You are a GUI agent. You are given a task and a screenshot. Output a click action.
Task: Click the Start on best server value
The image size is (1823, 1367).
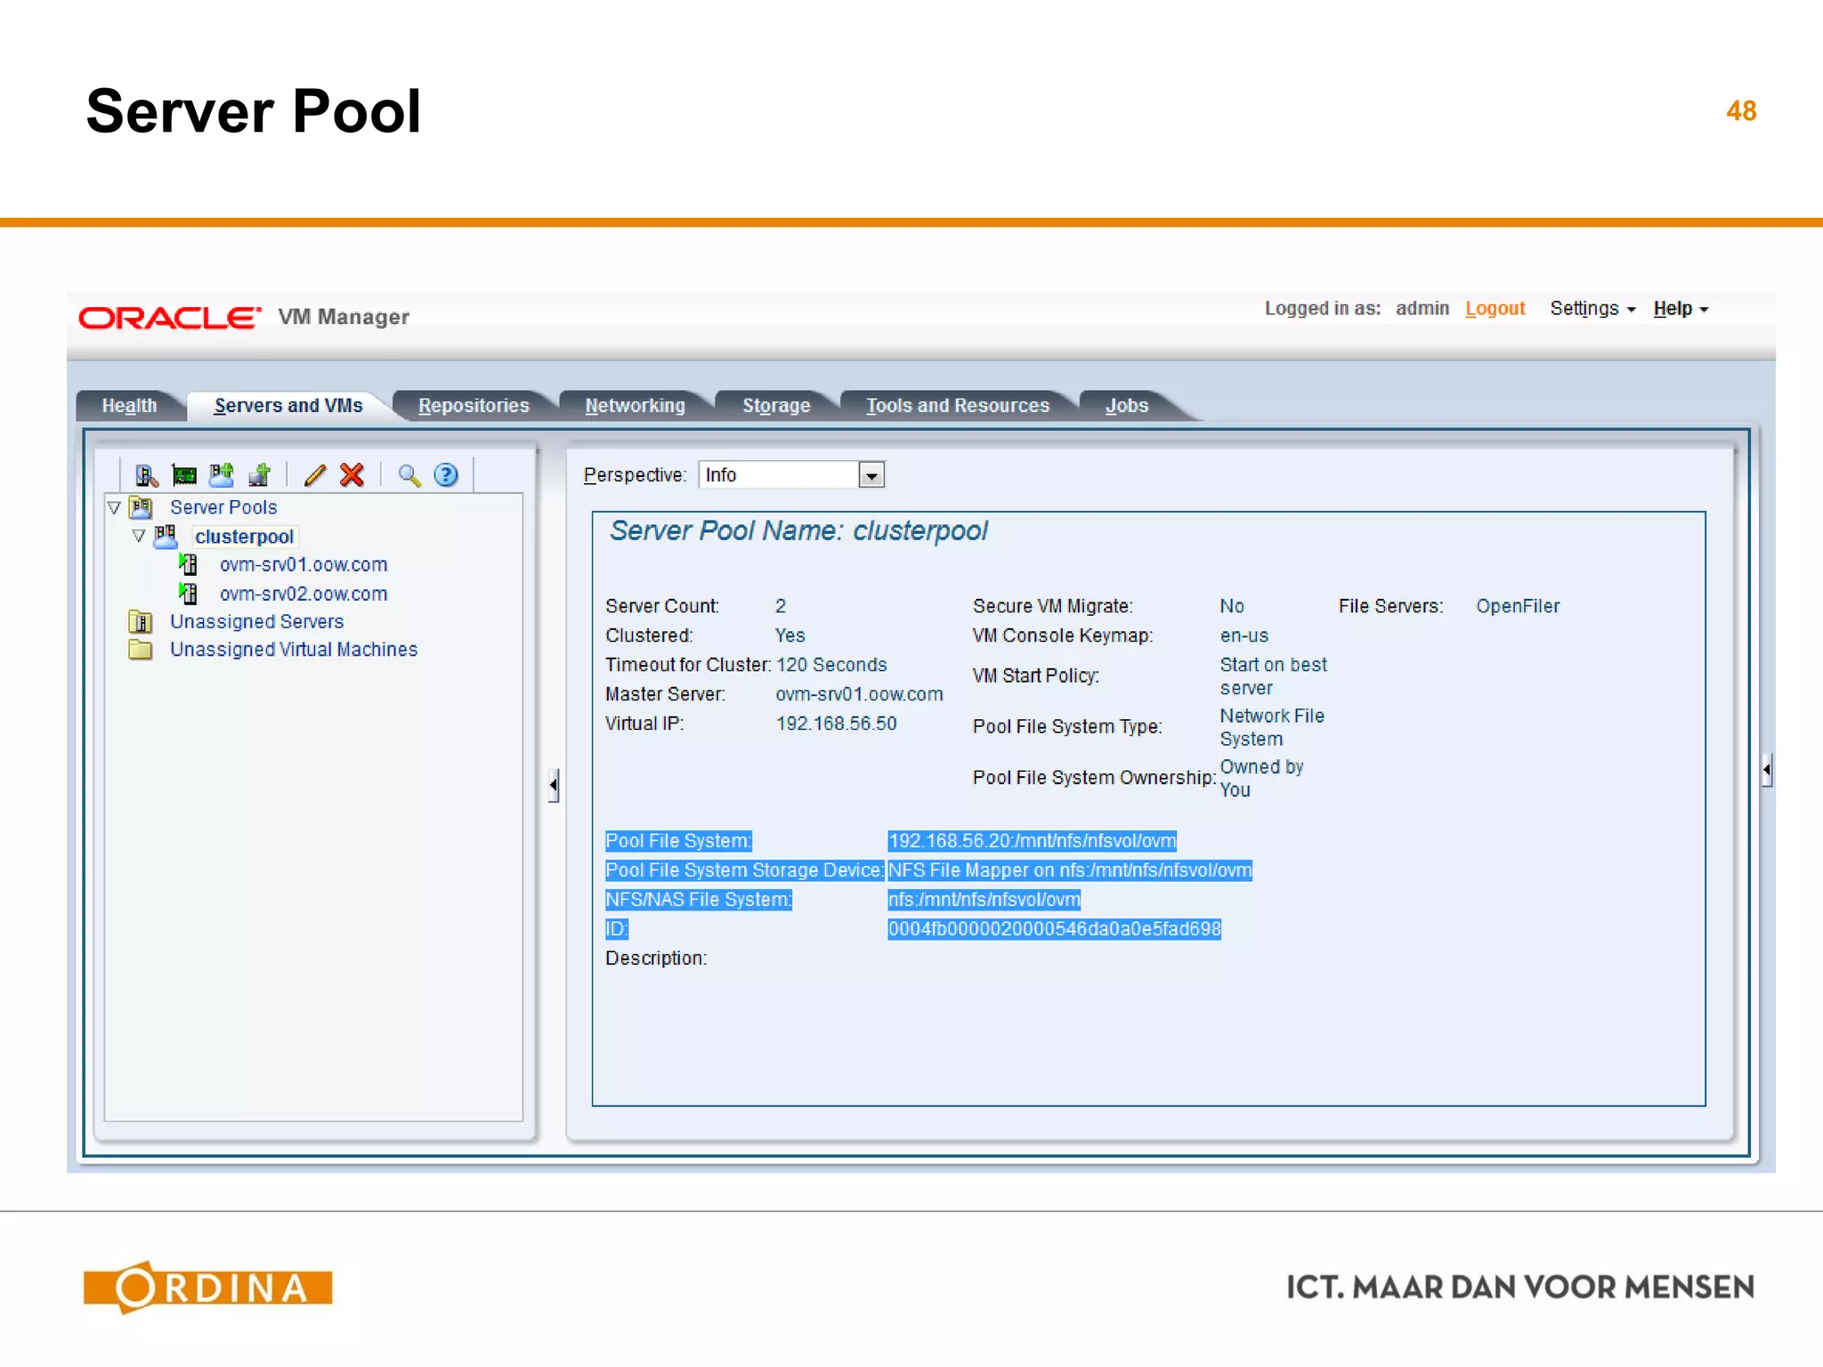tap(1273, 676)
